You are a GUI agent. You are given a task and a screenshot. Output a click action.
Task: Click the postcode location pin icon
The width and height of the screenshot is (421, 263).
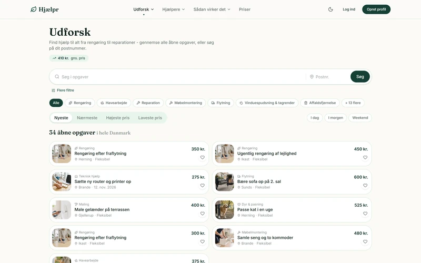click(x=312, y=77)
